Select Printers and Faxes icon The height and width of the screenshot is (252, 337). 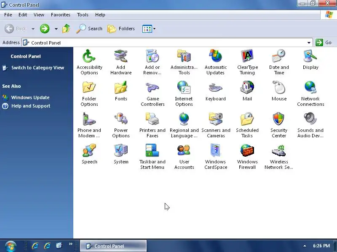[x=152, y=119]
